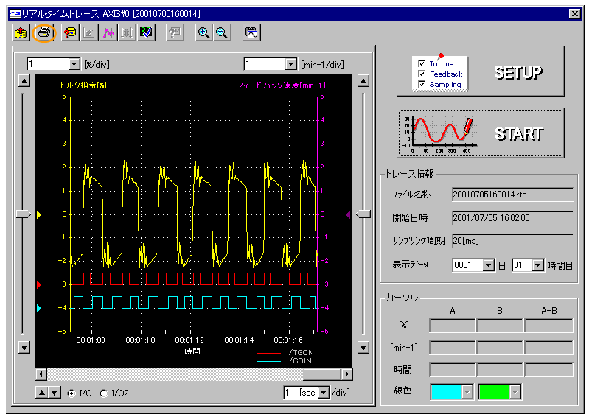The image size is (589, 420).
Task: Toggle the Torque checkbox
Action: point(422,64)
